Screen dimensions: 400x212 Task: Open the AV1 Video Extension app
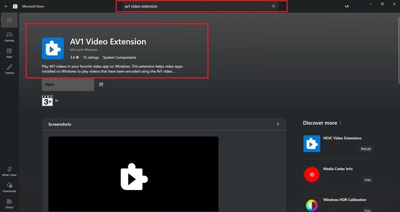tap(68, 84)
